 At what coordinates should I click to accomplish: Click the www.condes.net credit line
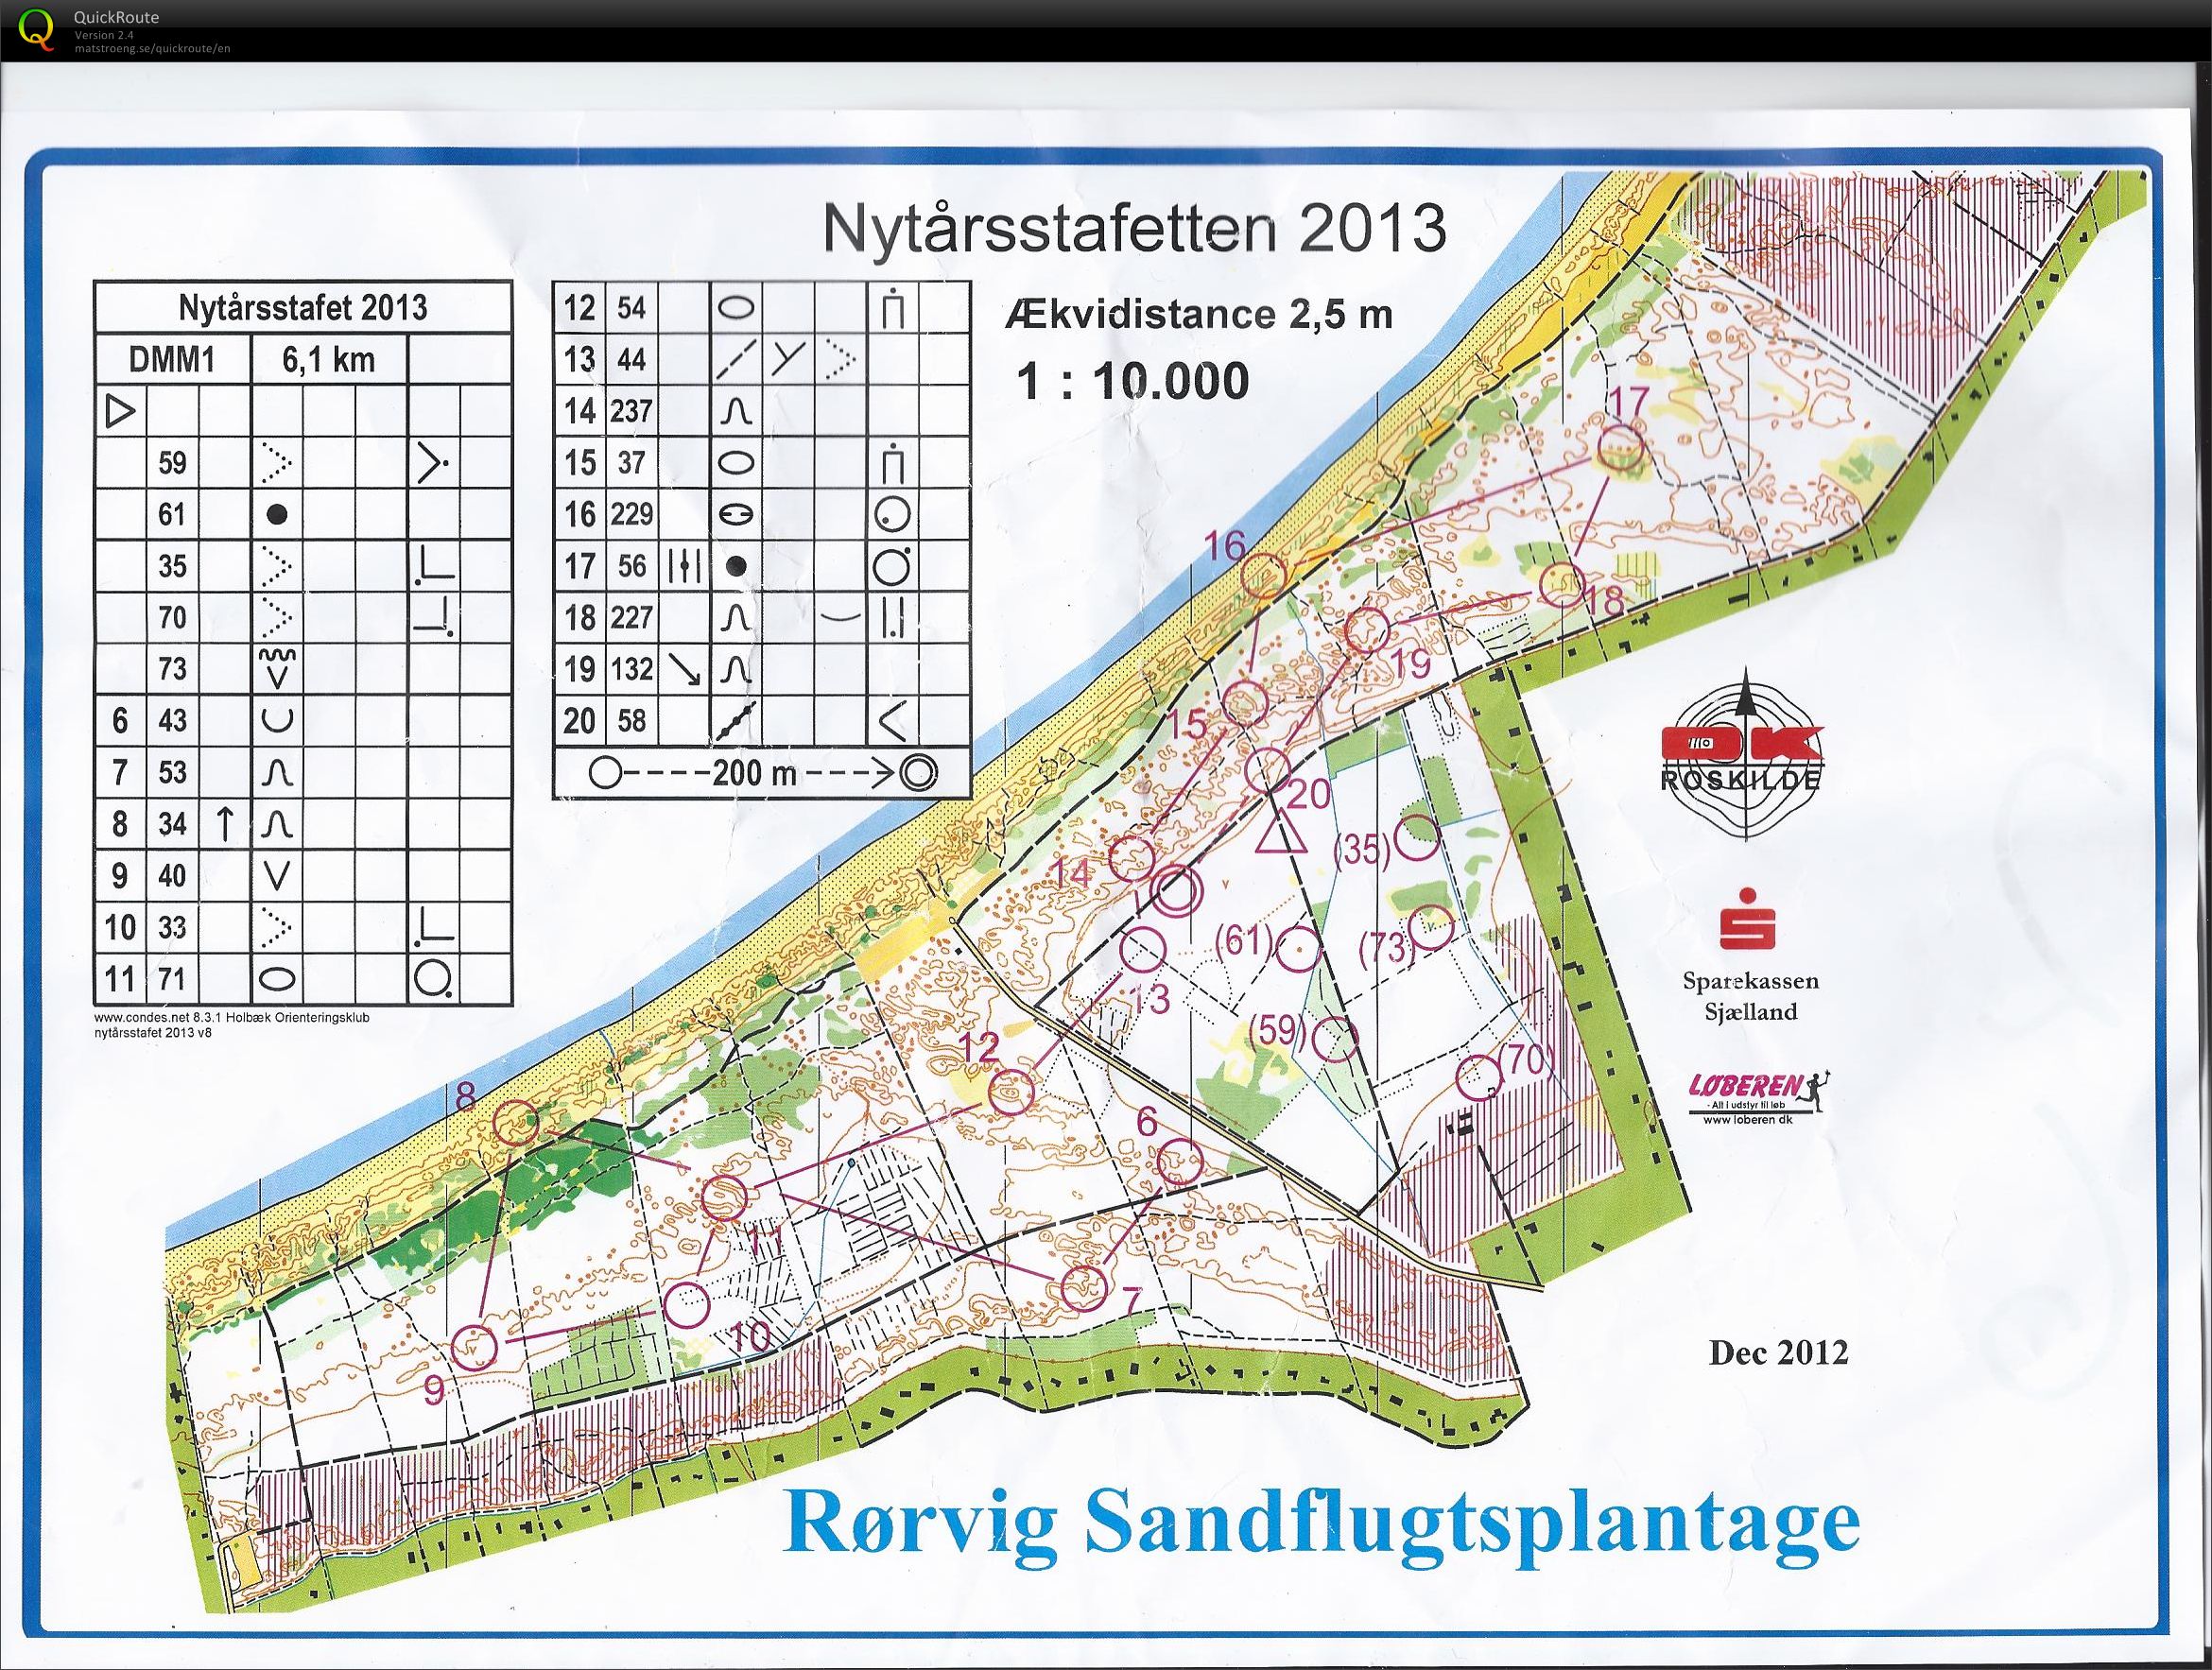[232, 1018]
